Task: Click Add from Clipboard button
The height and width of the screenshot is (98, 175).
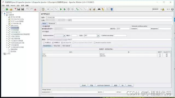Action: point(104,85)
